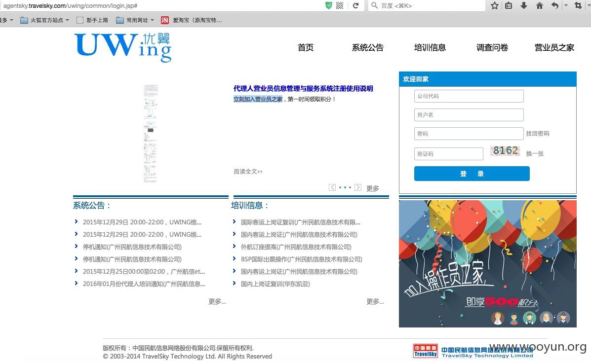Open BSP国际出票操作 training item
The width and height of the screenshot is (591, 361).
(301, 259)
